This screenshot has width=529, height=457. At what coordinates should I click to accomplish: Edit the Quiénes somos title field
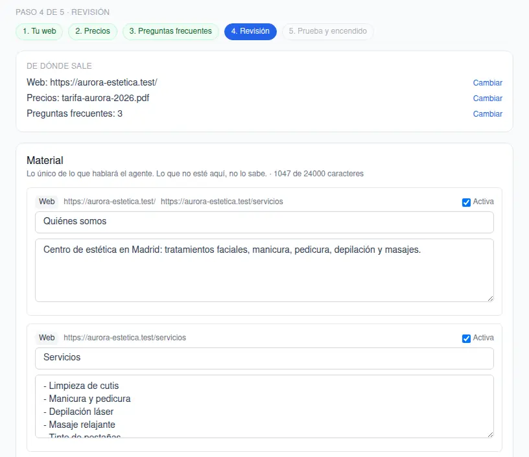point(264,222)
